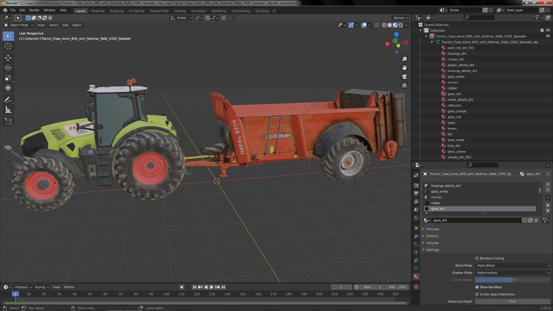The height and width of the screenshot is (311, 553).
Task: Hide the Tractor_Claas_Axion object via eye icon
Action: click(x=548, y=36)
